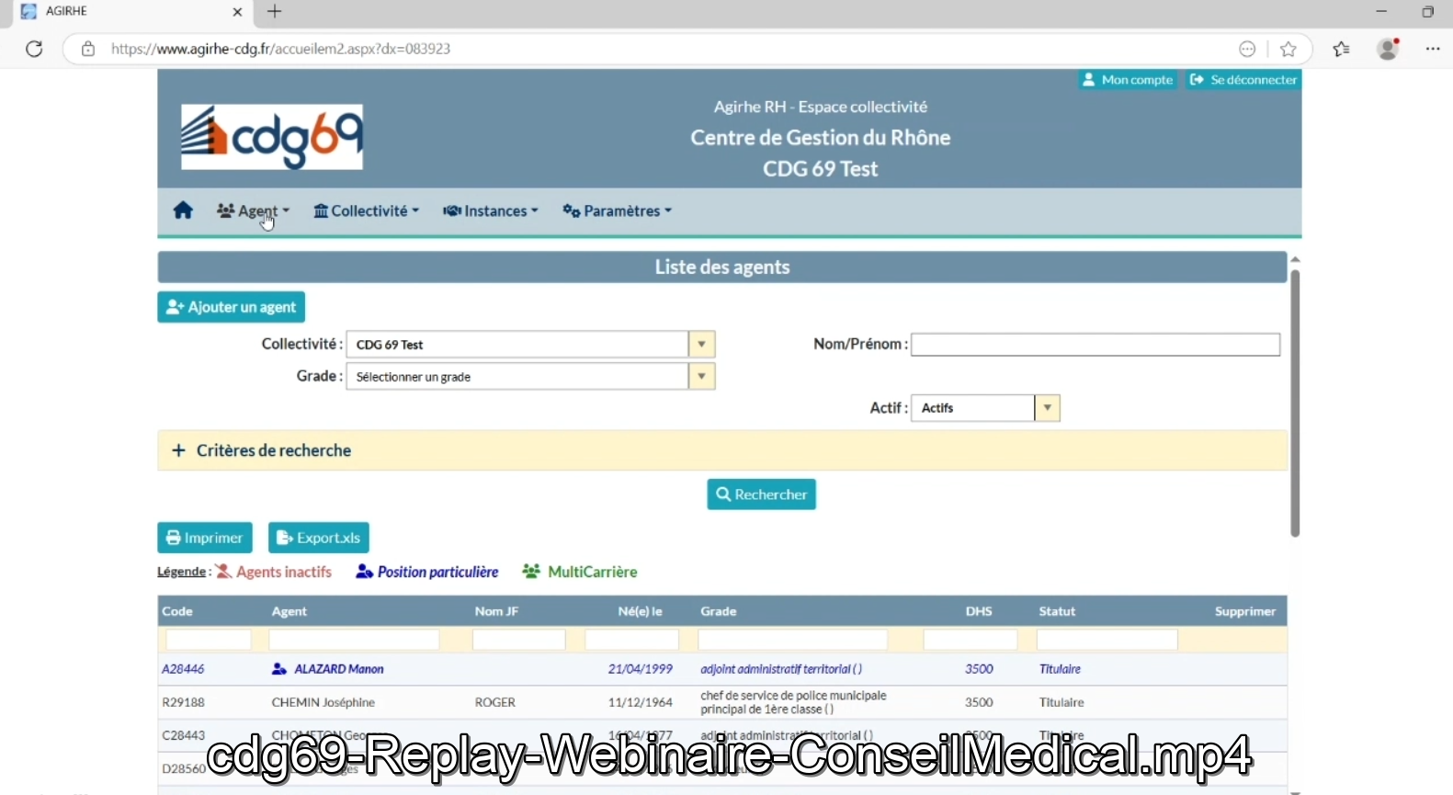Open the favorites list icon
The height and width of the screenshot is (795, 1453).
click(1342, 49)
